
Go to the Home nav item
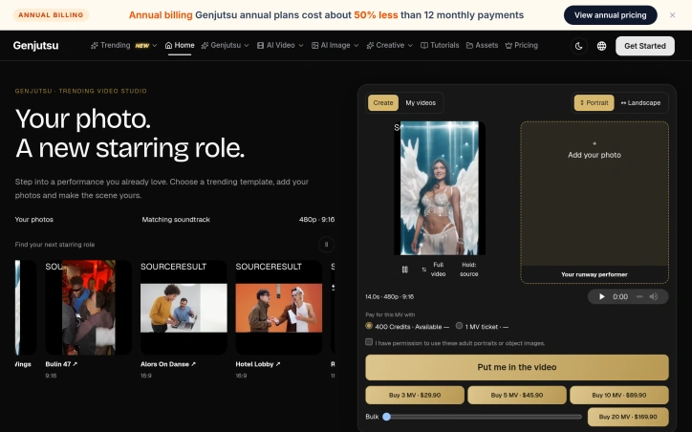coord(180,45)
